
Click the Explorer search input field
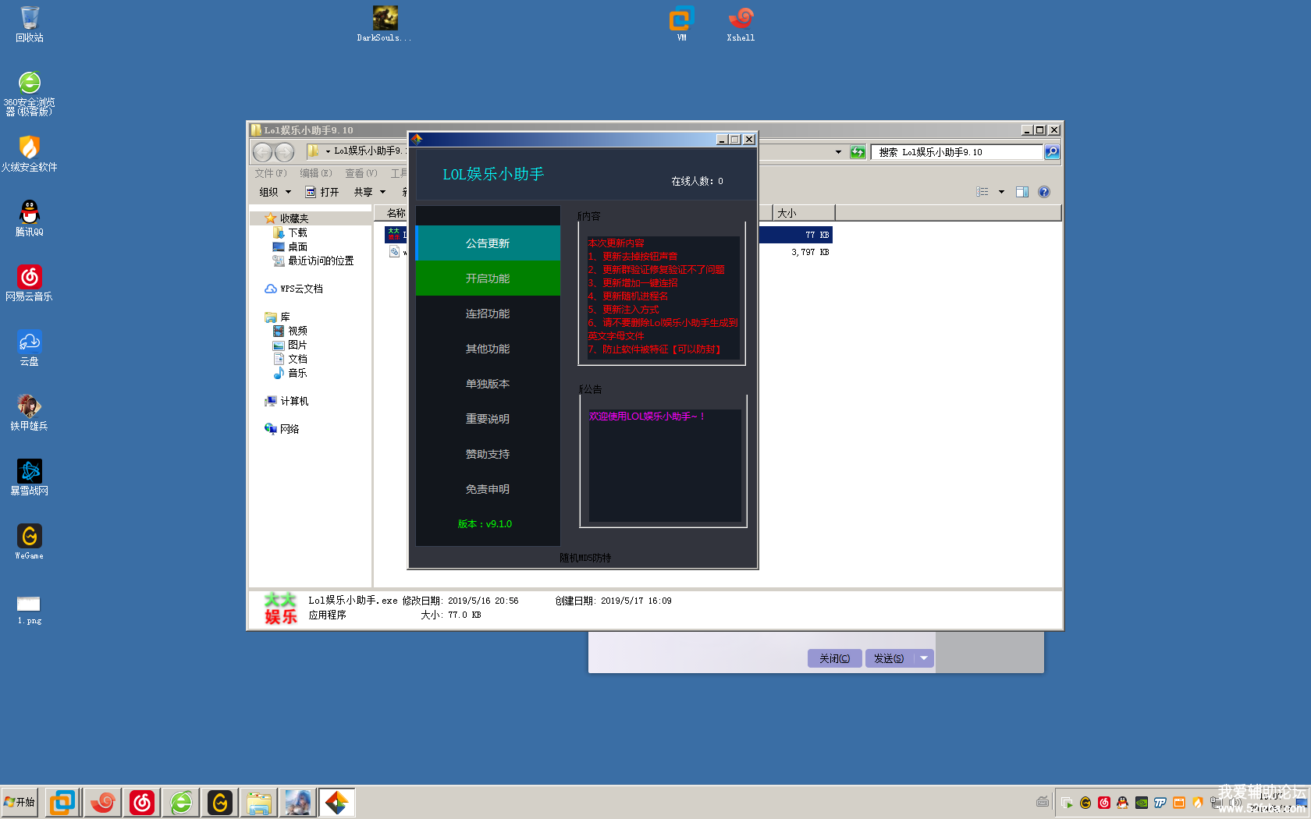(x=960, y=152)
